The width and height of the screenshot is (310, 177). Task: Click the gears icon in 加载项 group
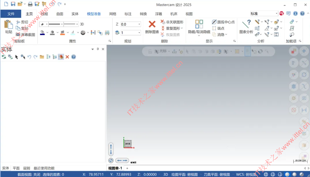click(x=292, y=22)
